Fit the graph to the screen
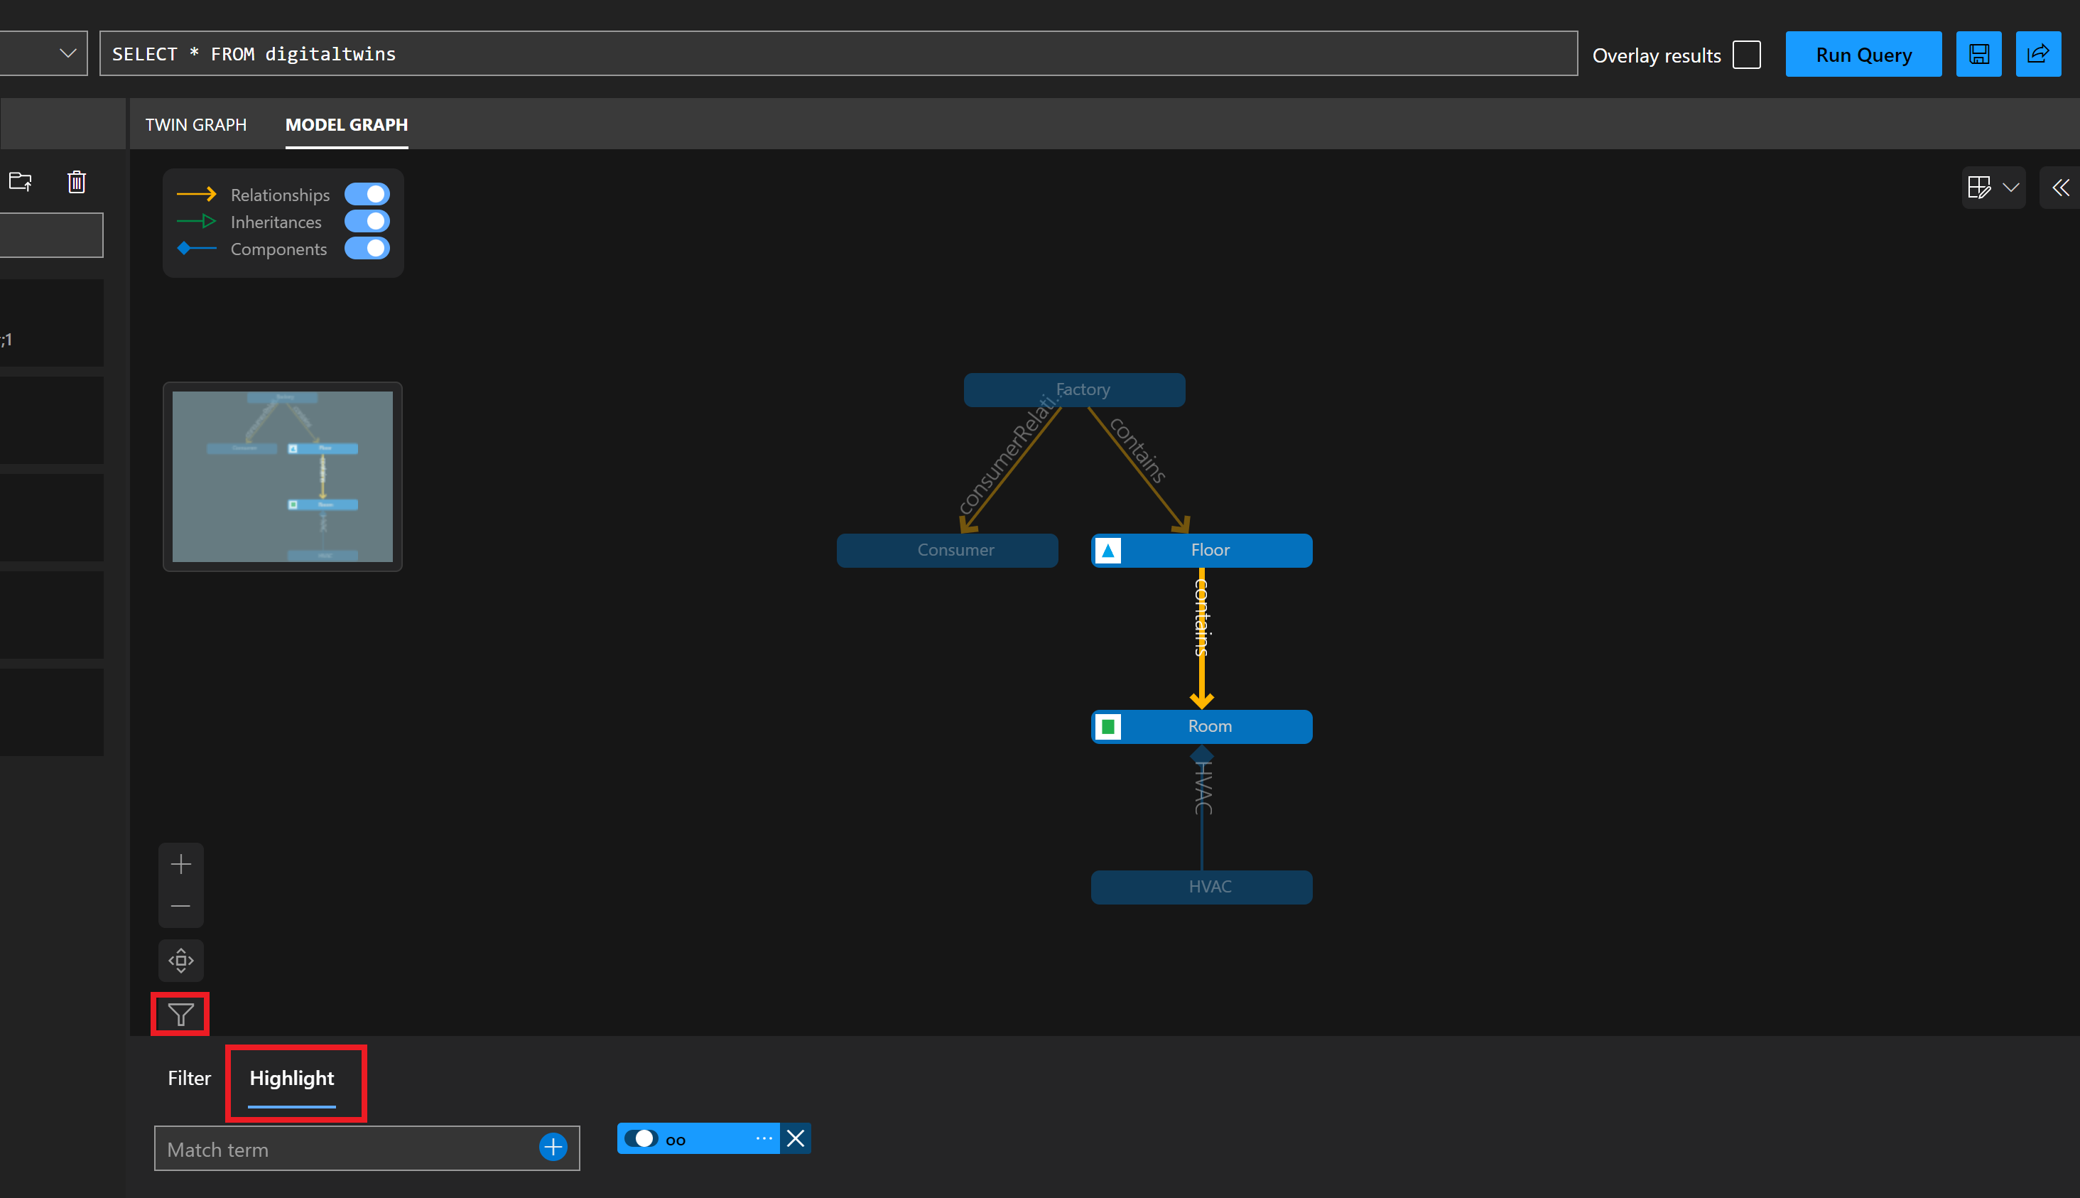This screenshot has height=1198, width=2080. [180, 960]
